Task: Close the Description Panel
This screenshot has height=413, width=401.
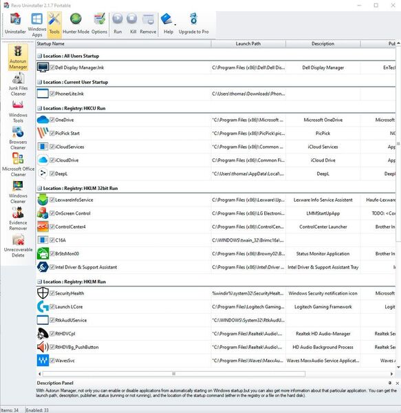Action: [398, 383]
